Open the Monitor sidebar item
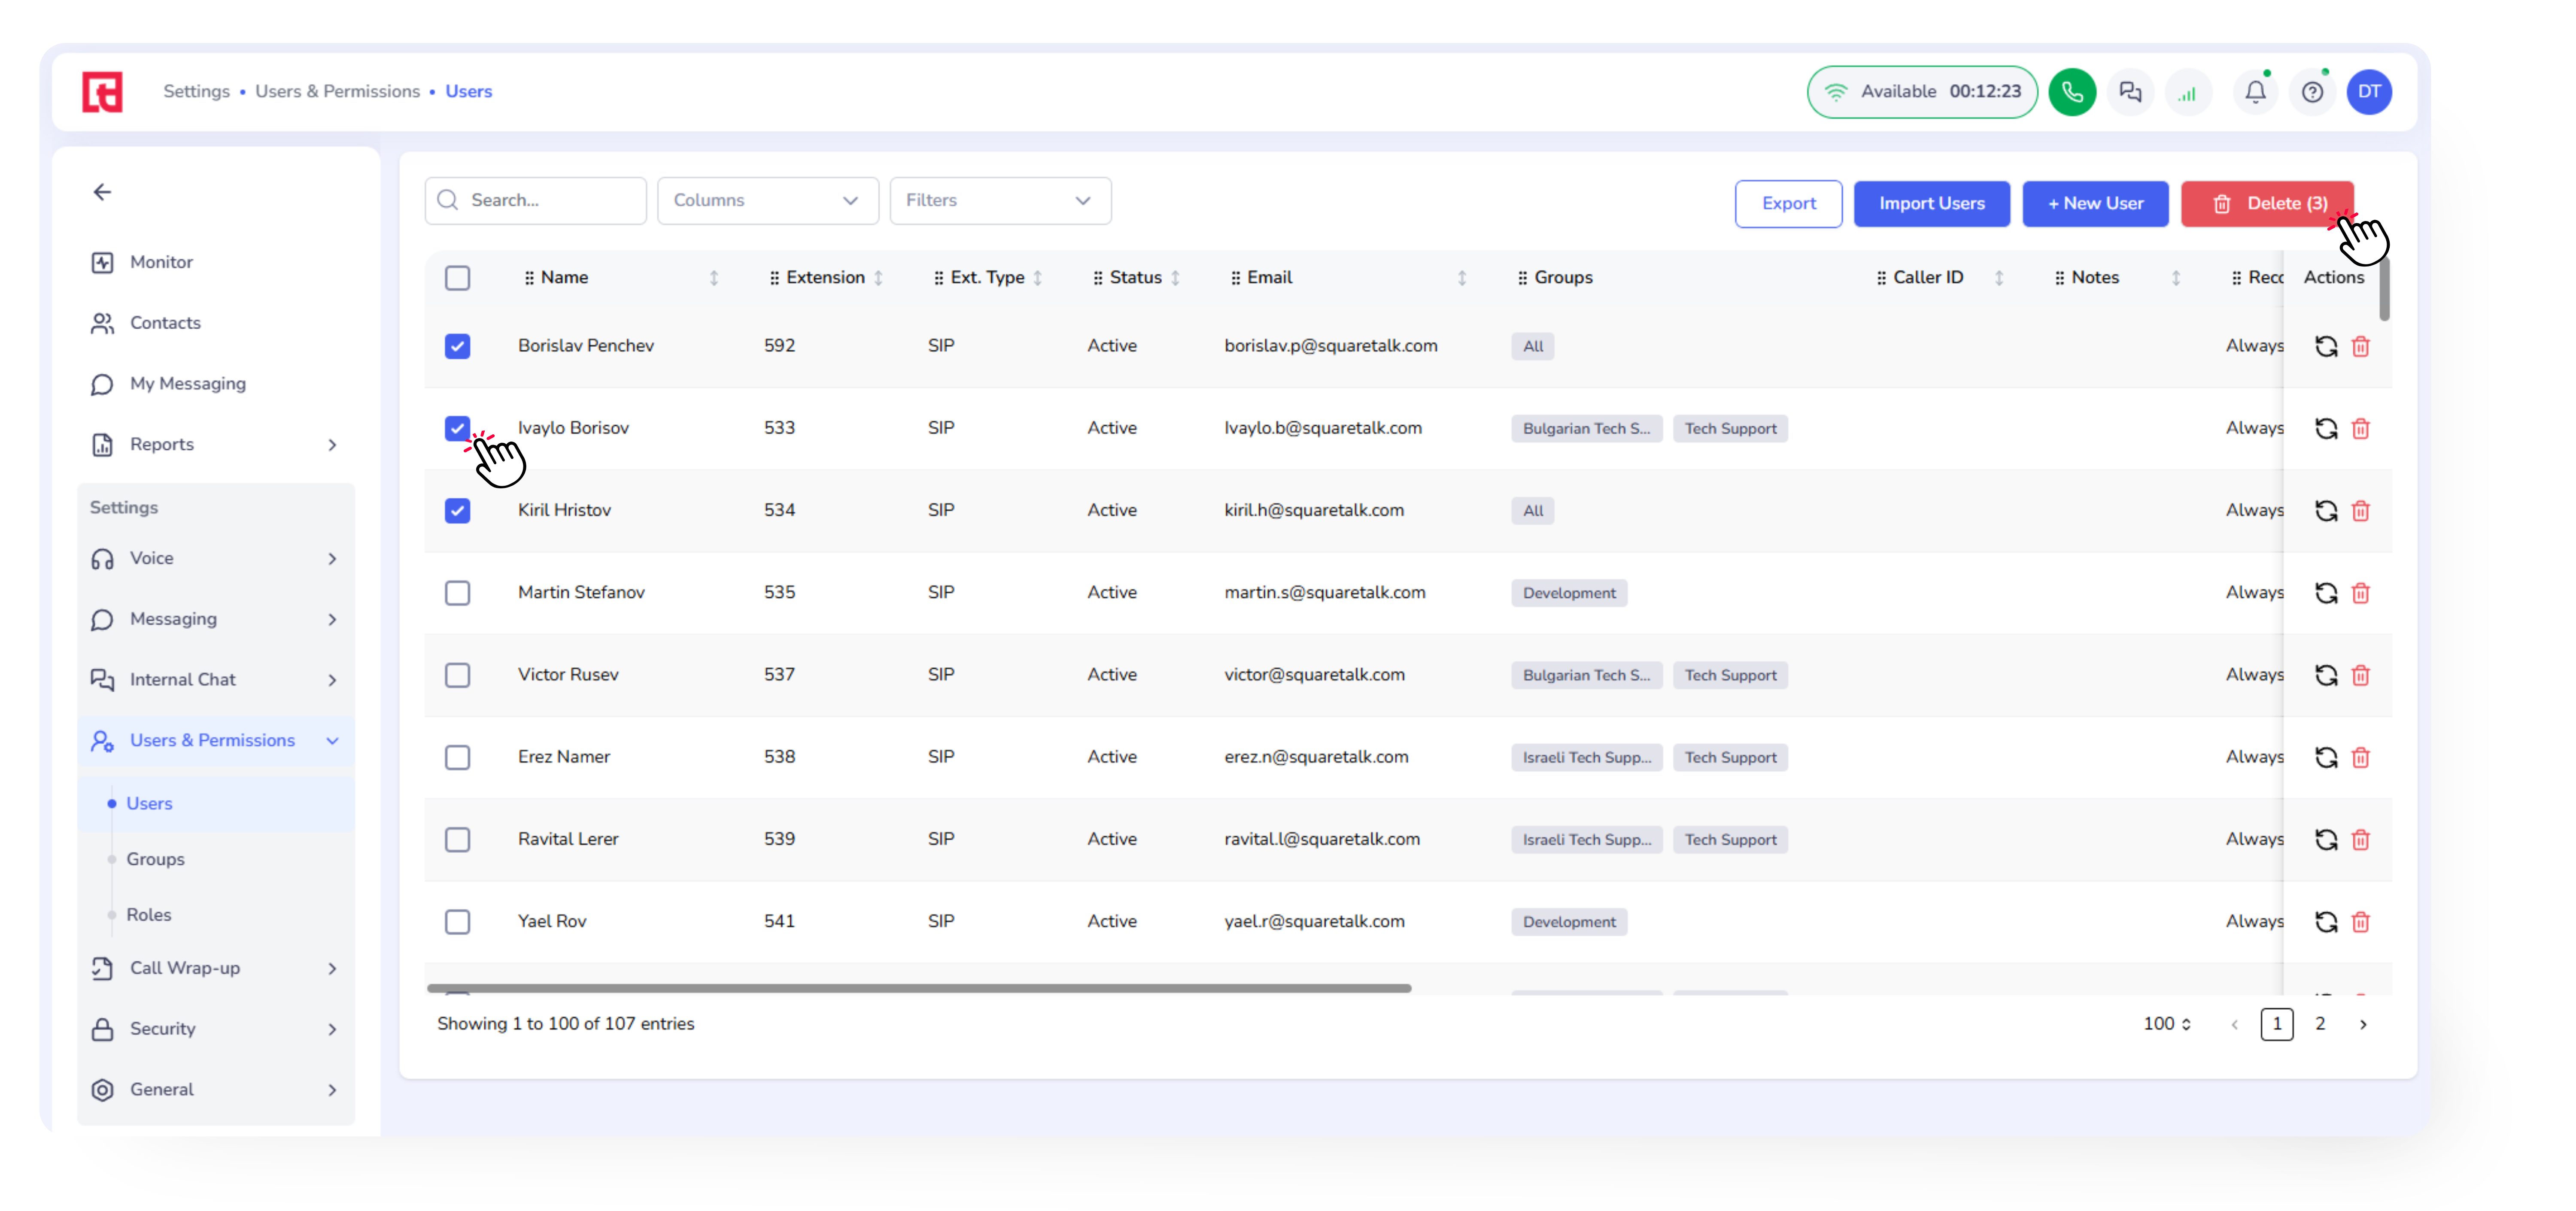This screenshot has height=1211, width=2576. [x=161, y=262]
